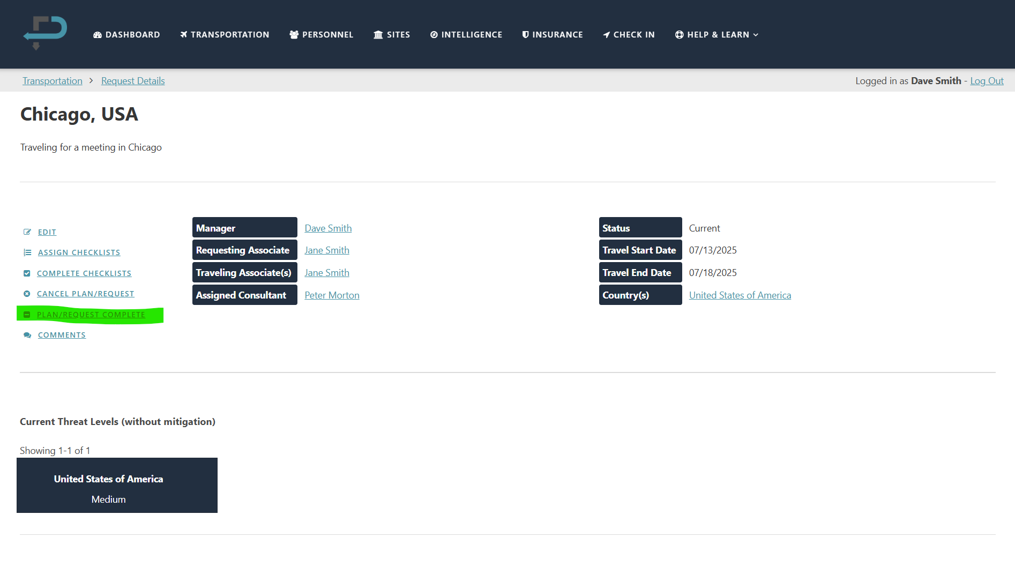Click the site logo icon
This screenshot has height=574, width=1015.
[x=45, y=33]
